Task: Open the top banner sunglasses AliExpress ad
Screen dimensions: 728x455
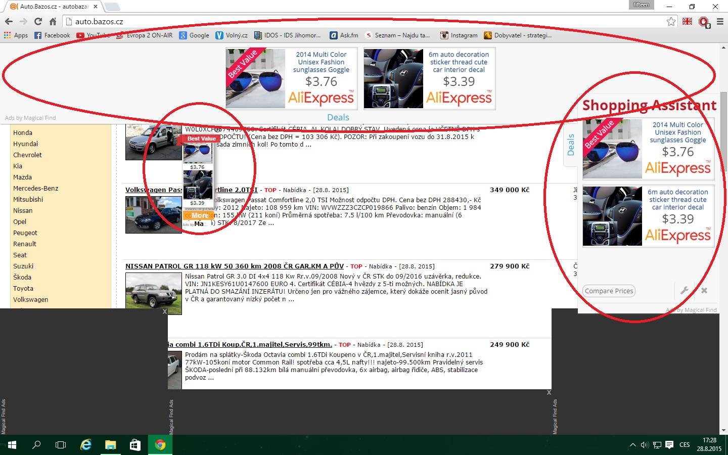Action: click(292, 78)
